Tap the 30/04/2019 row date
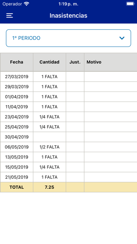This screenshot has width=137, height=244. tap(17, 137)
